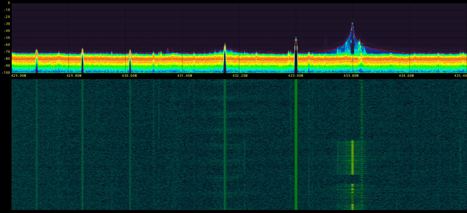467x213 pixels.
Task: Click the -100 dB amplitude axis label
Action: pos(6,73)
